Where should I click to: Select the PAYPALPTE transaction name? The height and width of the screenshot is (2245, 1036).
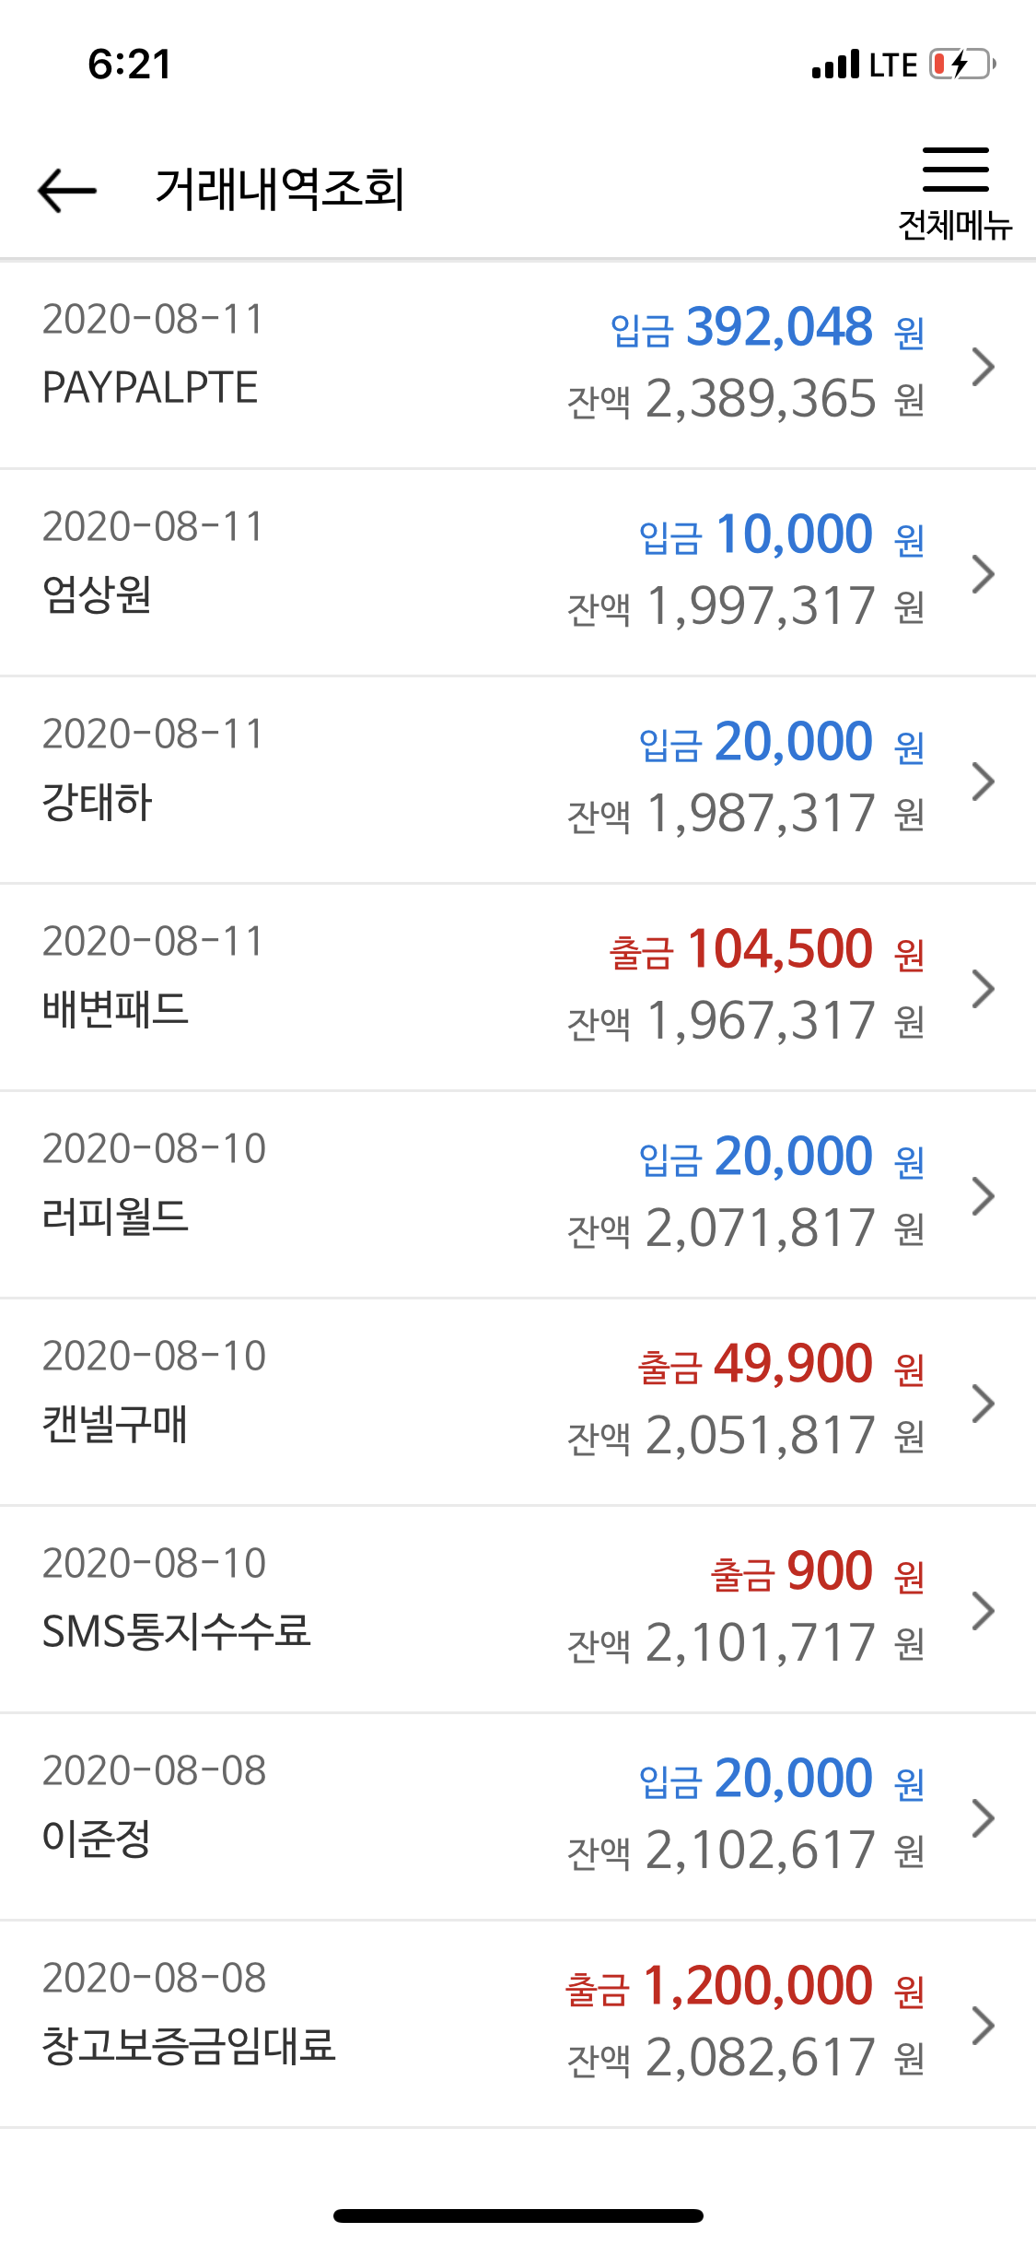(x=150, y=388)
